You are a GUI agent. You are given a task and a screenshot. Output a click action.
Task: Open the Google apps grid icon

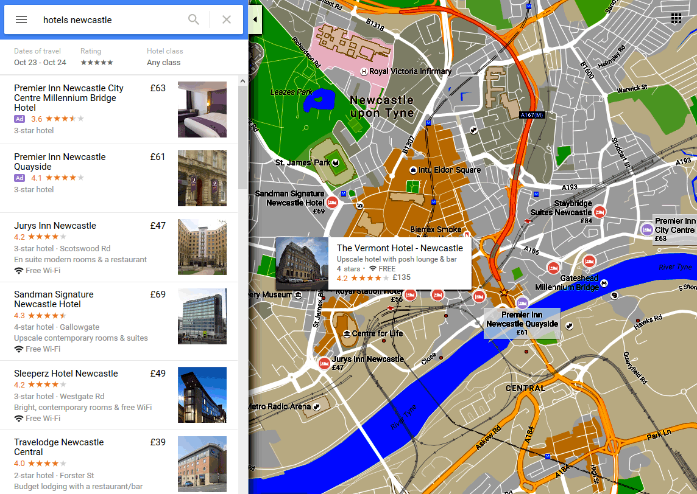pyautogui.click(x=676, y=18)
